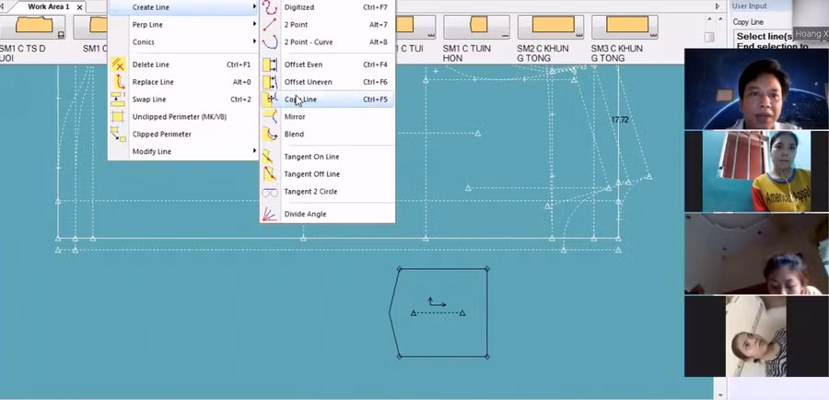The height and width of the screenshot is (400, 829).
Task: Open the Conics submenu
Action: point(181,42)
